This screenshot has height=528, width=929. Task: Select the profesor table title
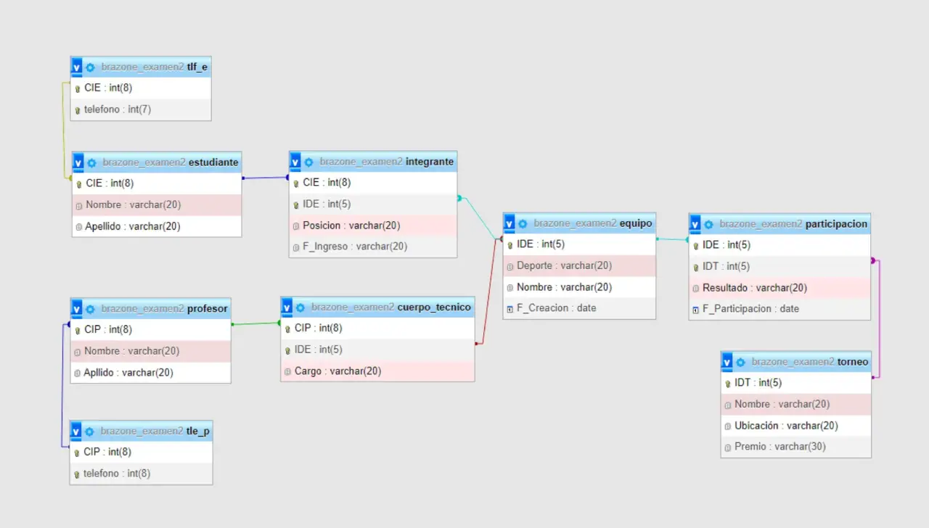click(207, 308)
